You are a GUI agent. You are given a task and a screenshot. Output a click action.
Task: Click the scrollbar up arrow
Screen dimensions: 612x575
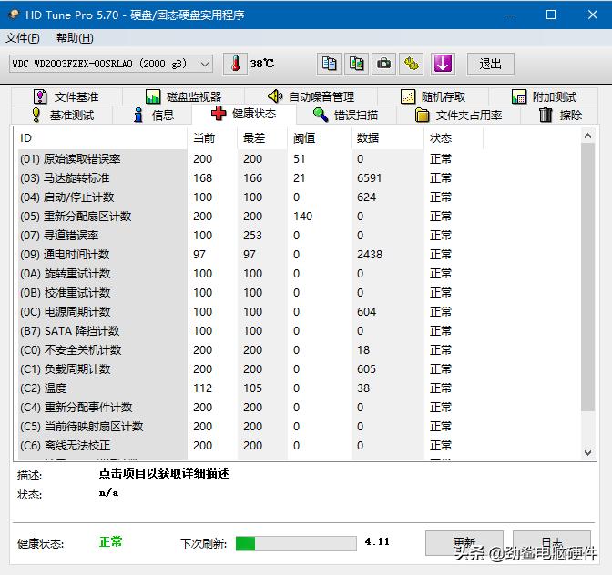(587, 136)
